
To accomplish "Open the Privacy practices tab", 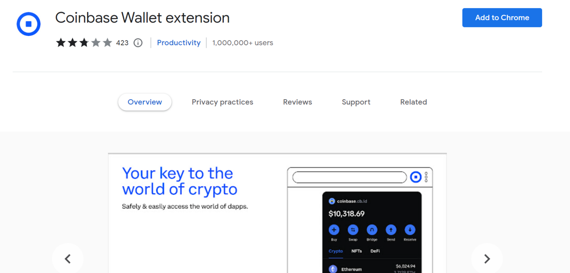I will pos(222,102).
